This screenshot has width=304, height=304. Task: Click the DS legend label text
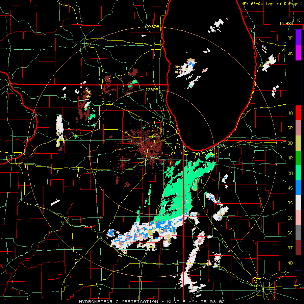click(x=290, y=203)
